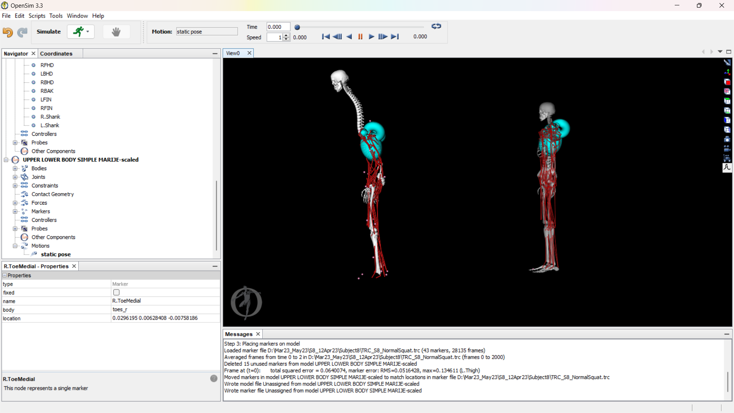Image resolution: width=734 pixels, height=413 pixels.
Task: Click the Undo arrow icon
Action: coord(8,32)
